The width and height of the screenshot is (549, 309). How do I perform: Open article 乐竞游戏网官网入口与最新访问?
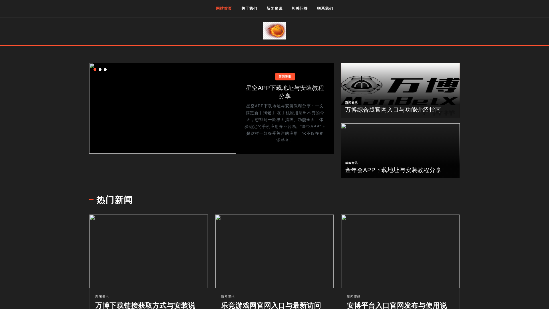(271, 305)
